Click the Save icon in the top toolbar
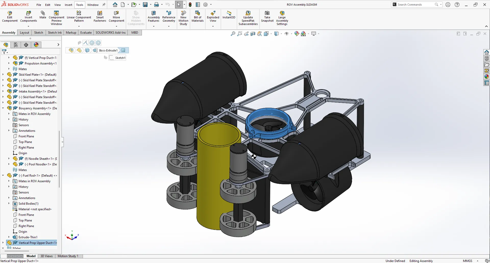 pyautogui.click(x=145, y=5)
